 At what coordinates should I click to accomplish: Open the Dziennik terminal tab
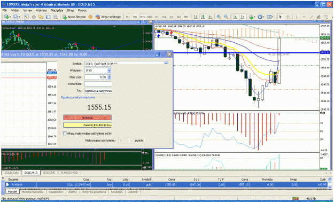click(133, 192)
